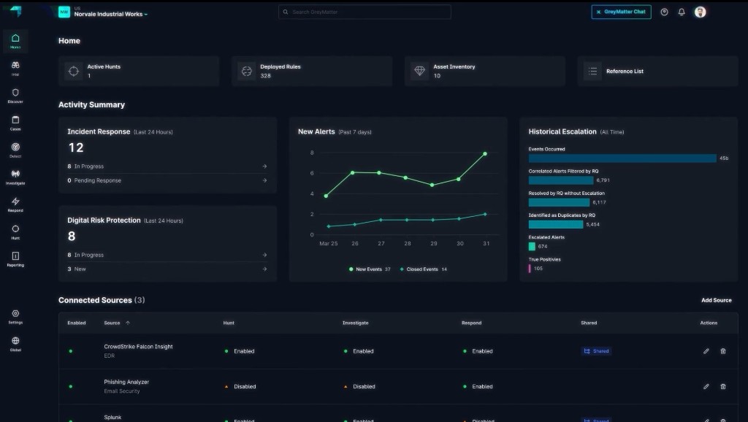Click the Shared badge for CrowdStrike

(x=596, y=351)
